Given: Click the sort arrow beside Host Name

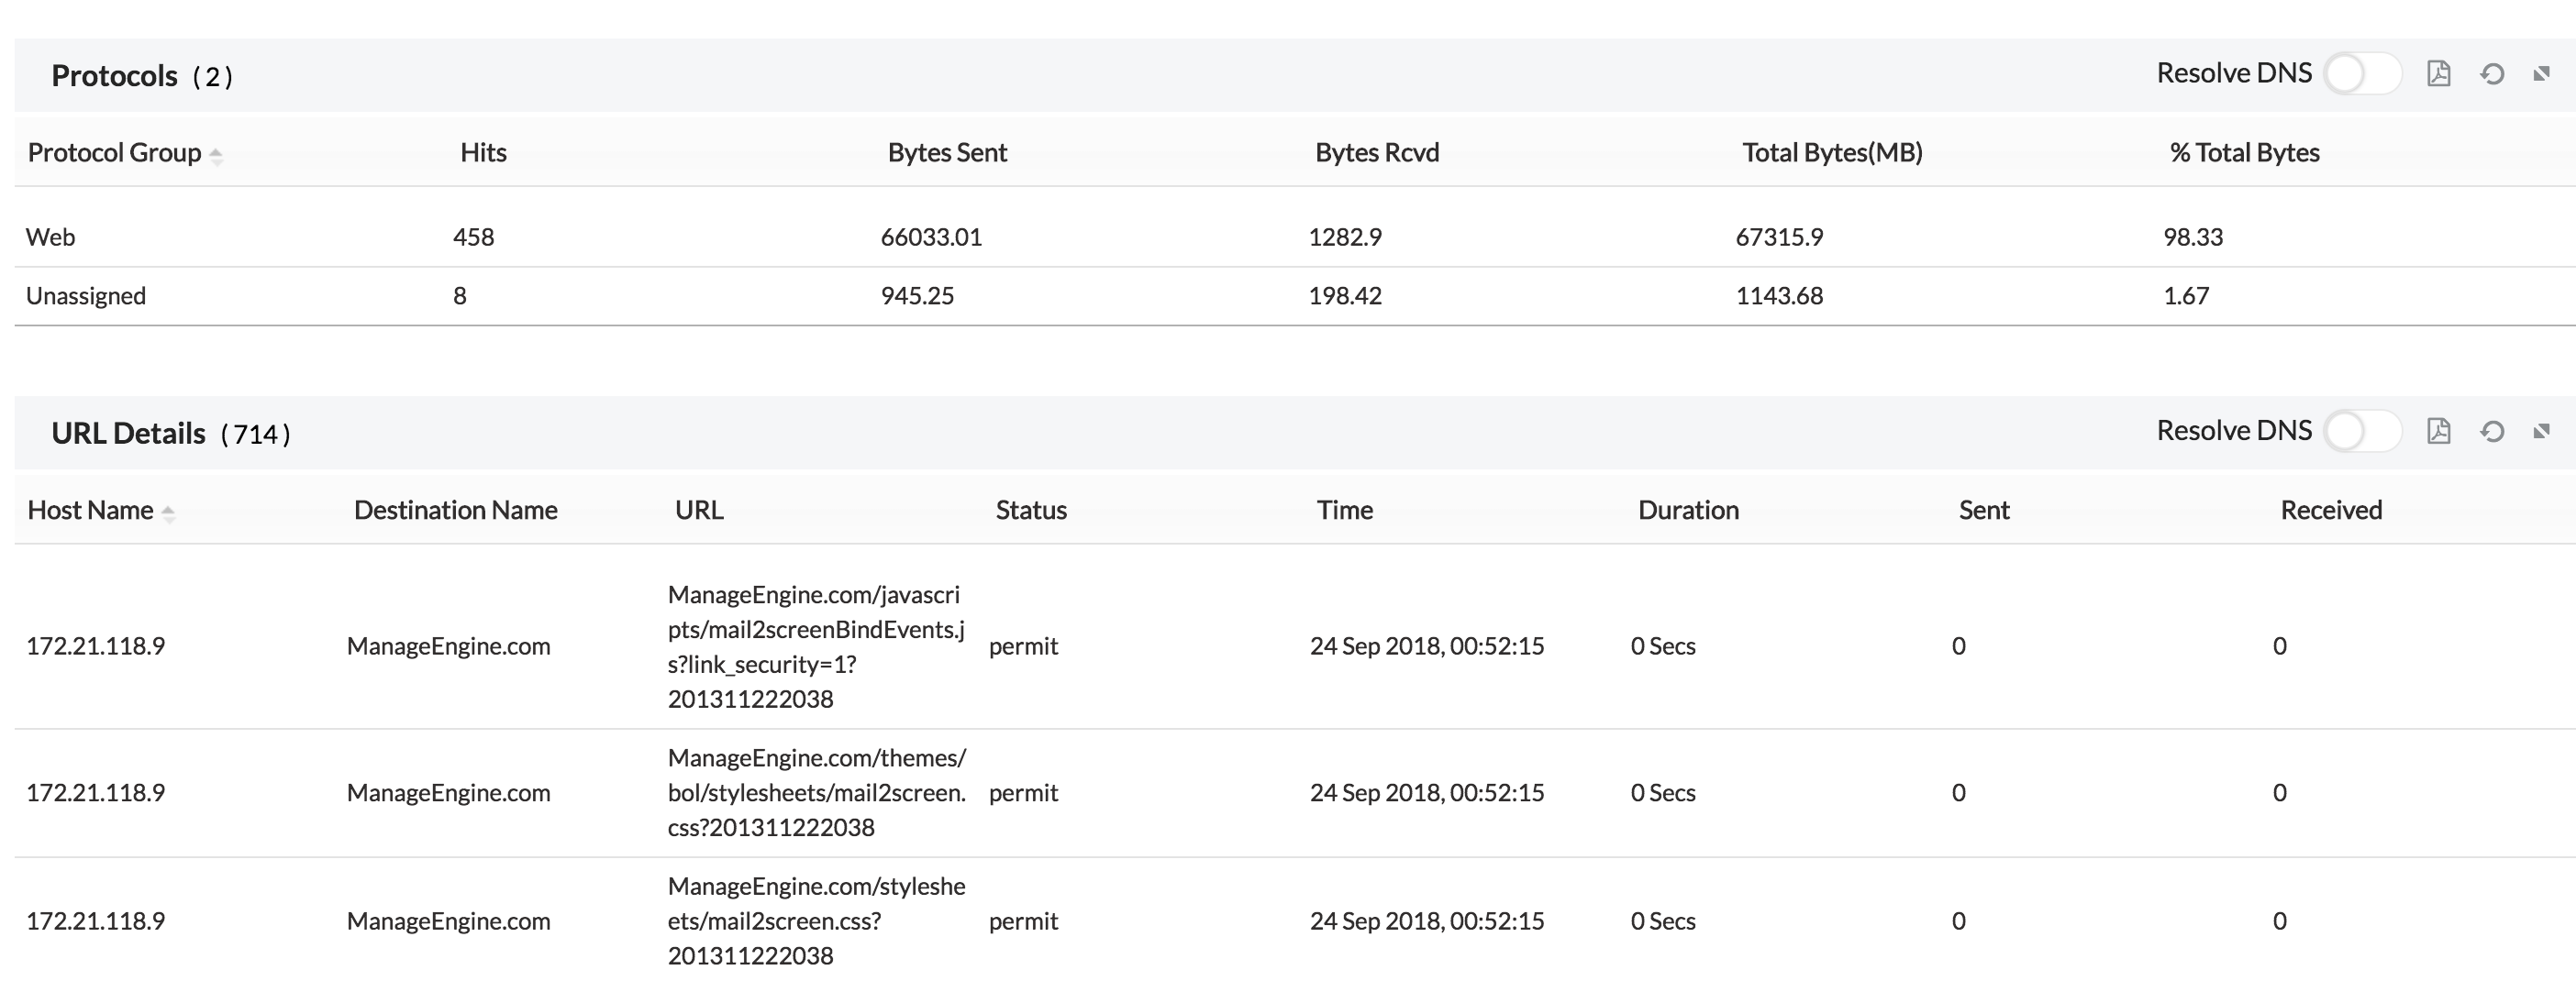Looking at the screenshot, I should point(168,513).
